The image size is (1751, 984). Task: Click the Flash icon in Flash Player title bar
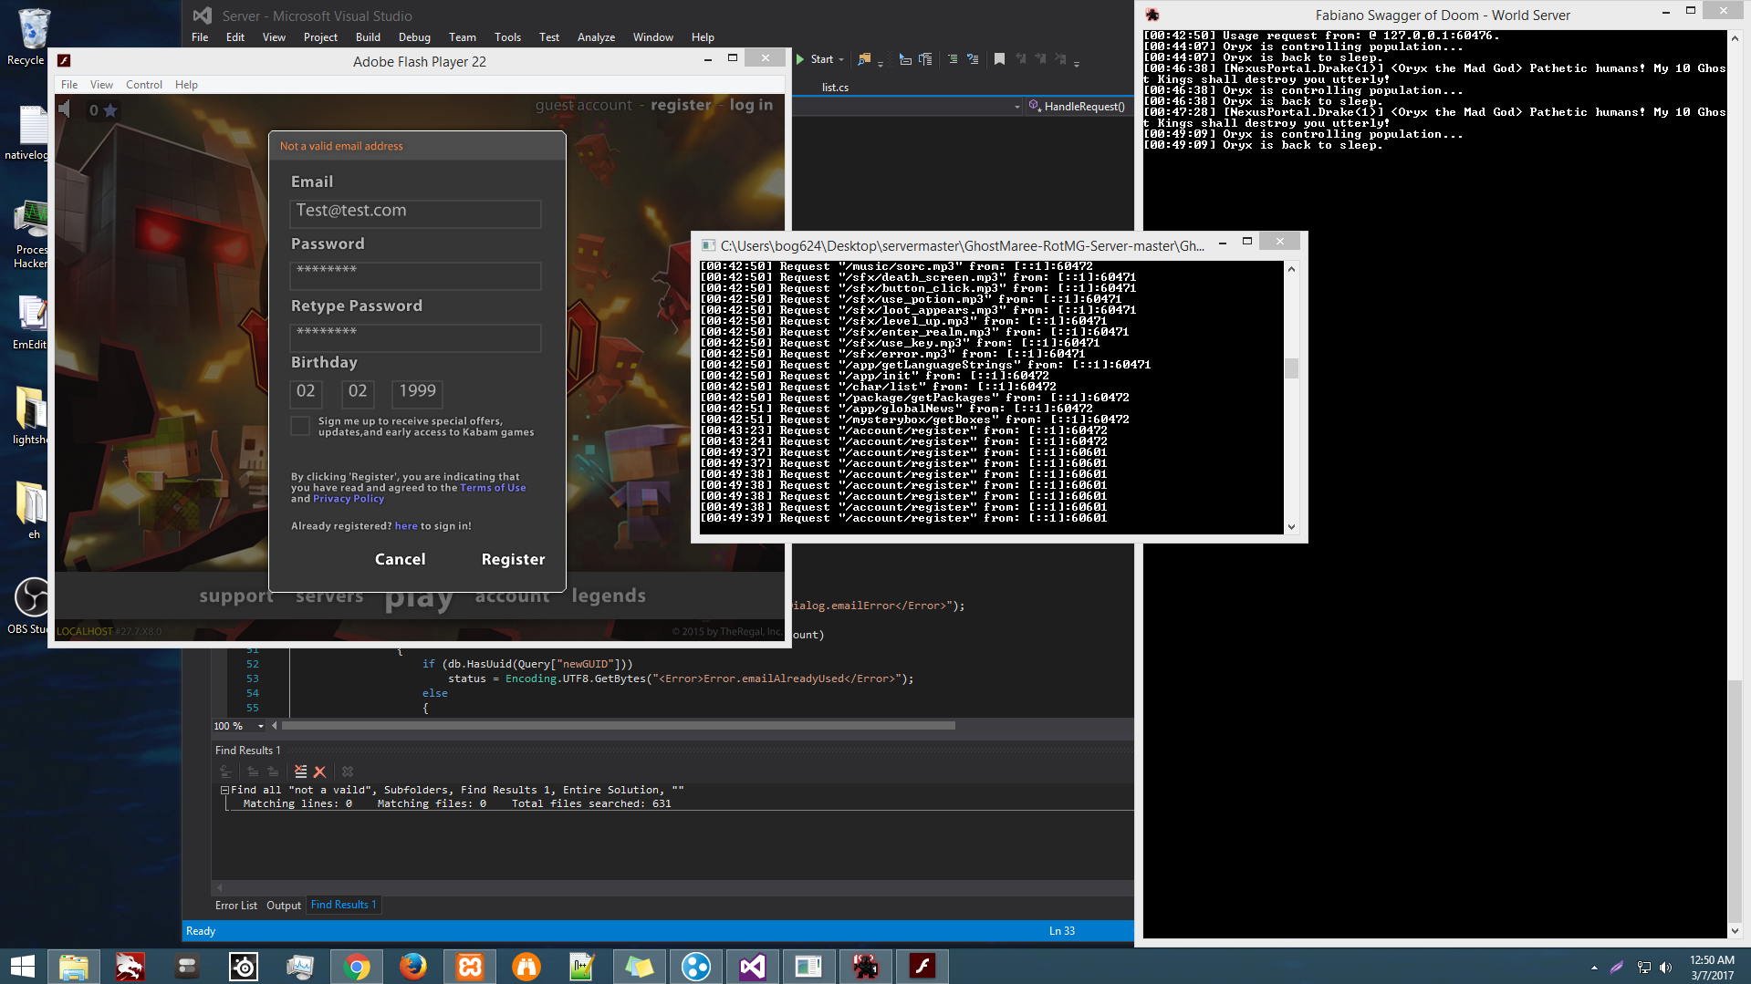click(64, 60)
